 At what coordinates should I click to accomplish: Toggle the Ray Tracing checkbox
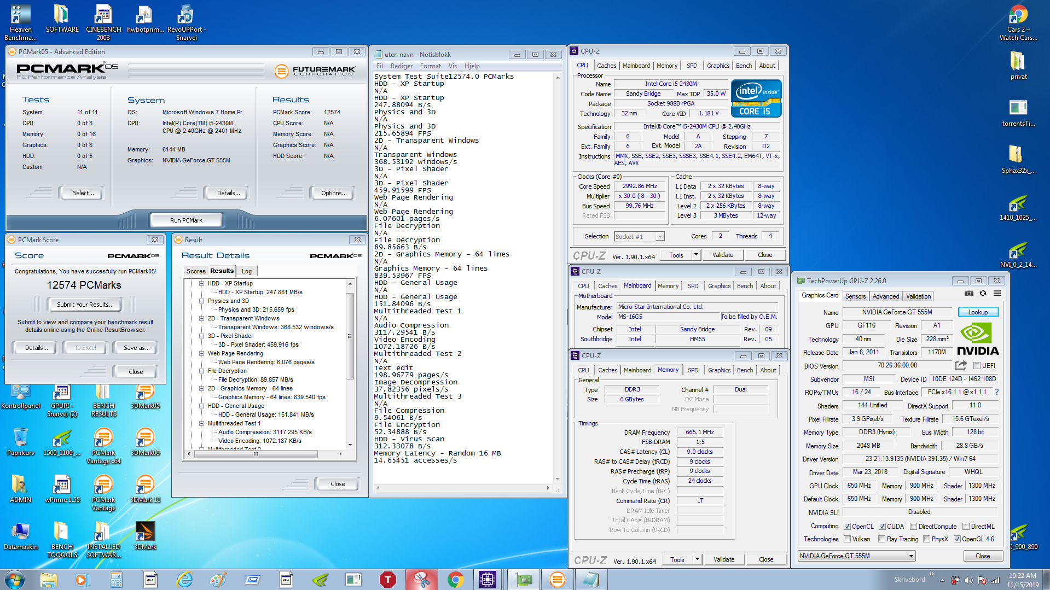881,539
